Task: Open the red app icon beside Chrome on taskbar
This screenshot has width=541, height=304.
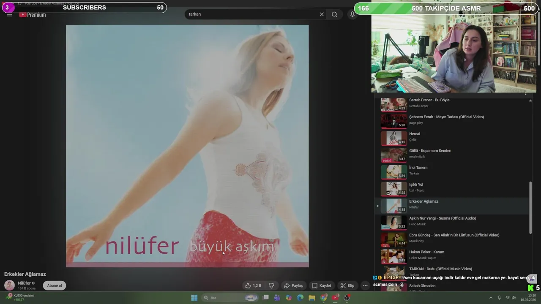Action: coord(335,298)
